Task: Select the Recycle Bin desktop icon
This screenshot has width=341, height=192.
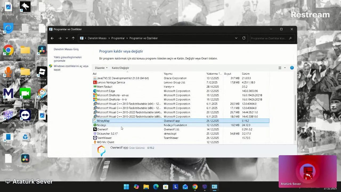Action: click(25, 141)
